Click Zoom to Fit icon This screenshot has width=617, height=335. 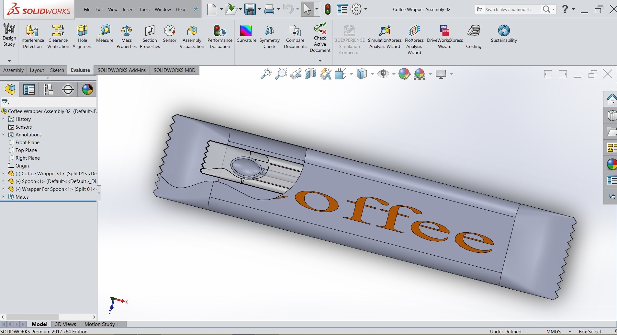266,74
